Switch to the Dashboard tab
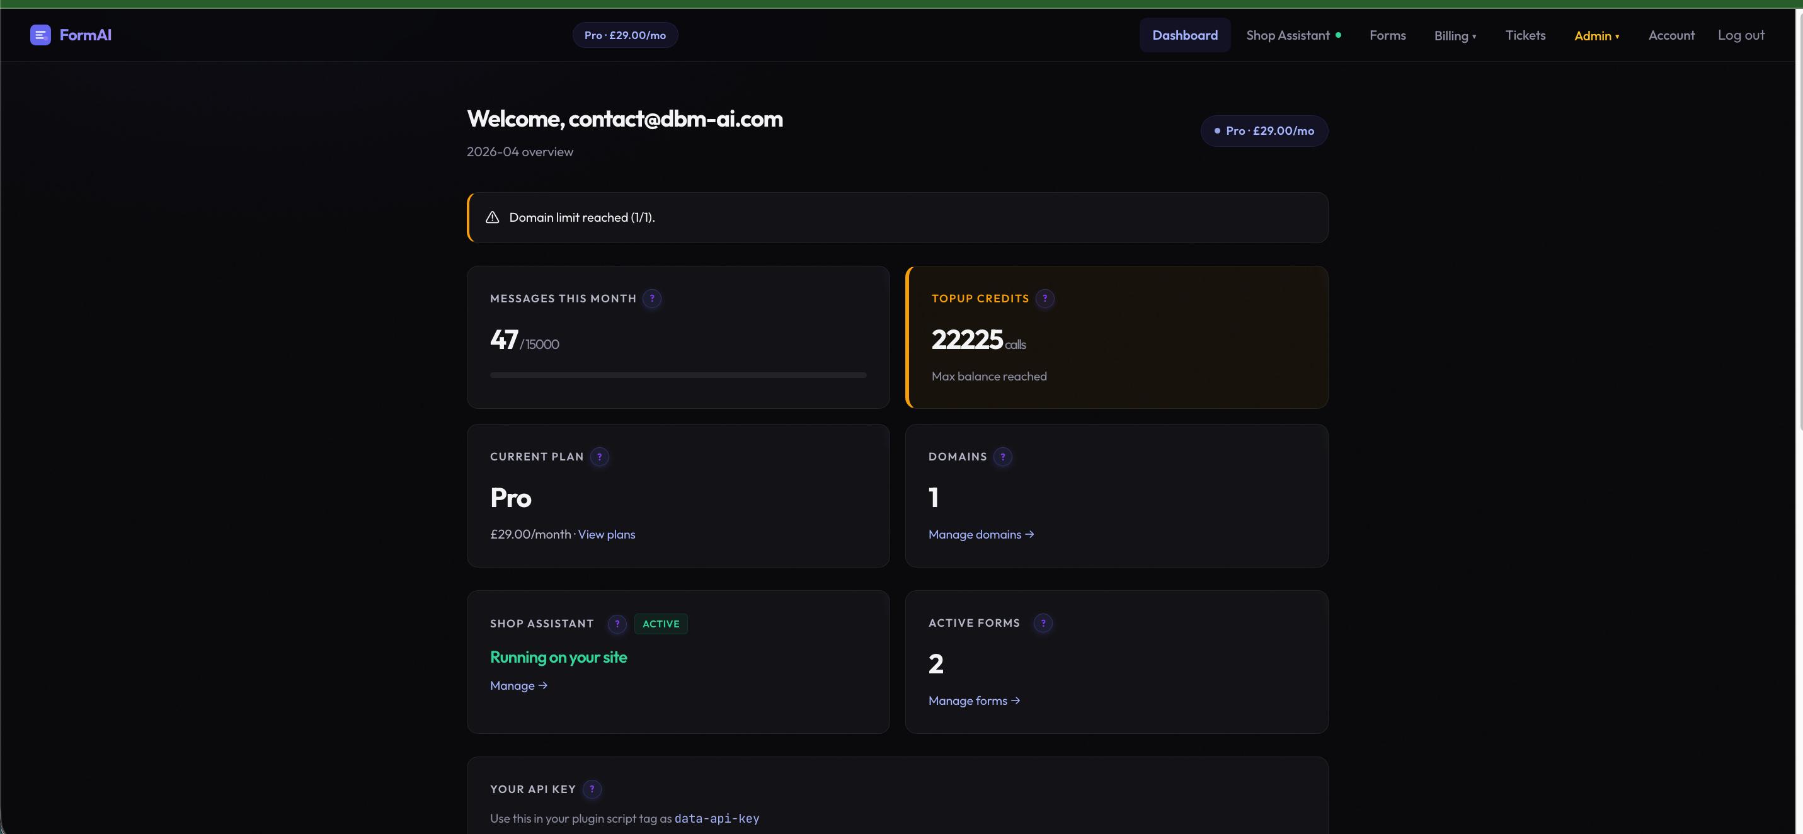The height and width of the screenshot is (834, 1803). coord(1185,34)
